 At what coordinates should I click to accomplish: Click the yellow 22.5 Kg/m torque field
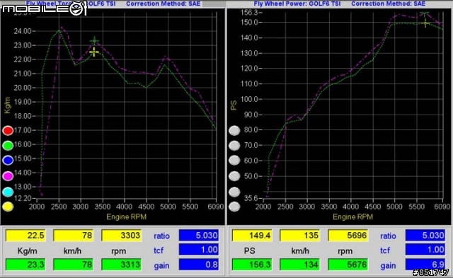tap(25, 236)
